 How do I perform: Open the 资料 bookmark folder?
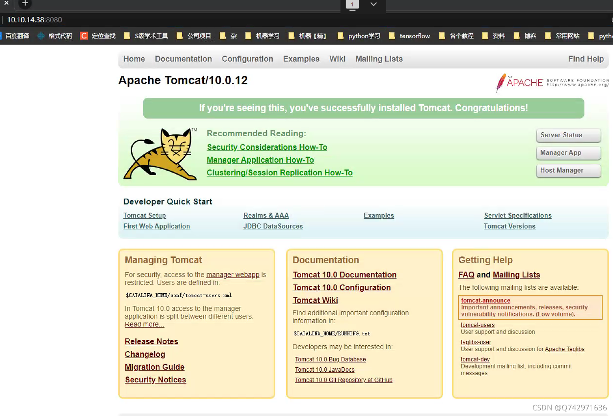pos(493,36)
